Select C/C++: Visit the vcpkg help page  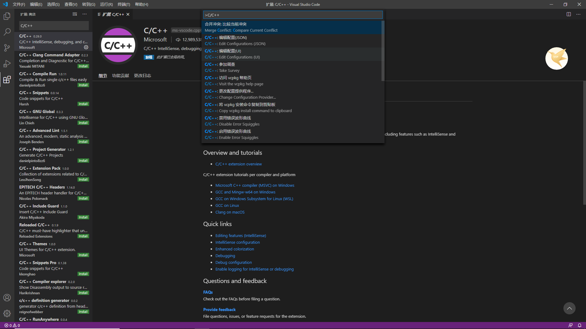pos(291,81)
